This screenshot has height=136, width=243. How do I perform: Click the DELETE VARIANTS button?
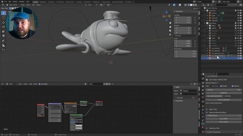click(224, 100)
